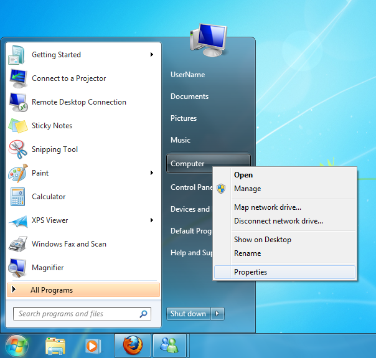Click the Search programs and files box
Image resolution: width=376 pixels, height=358 pixels.
[x=82, y=314]
